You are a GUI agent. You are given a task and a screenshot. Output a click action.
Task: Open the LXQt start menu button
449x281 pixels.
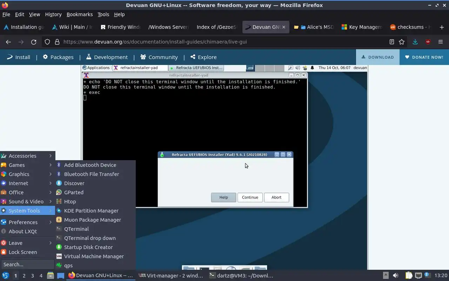point(6,275)
